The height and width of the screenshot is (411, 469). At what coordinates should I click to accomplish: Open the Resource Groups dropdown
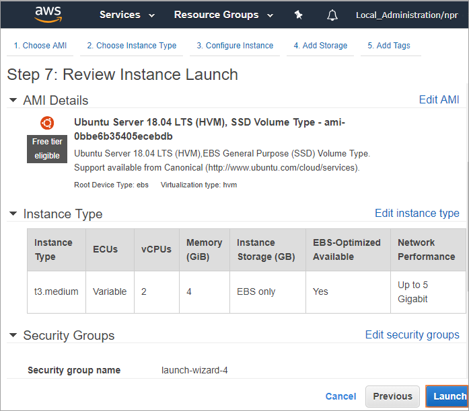point(223,15)
